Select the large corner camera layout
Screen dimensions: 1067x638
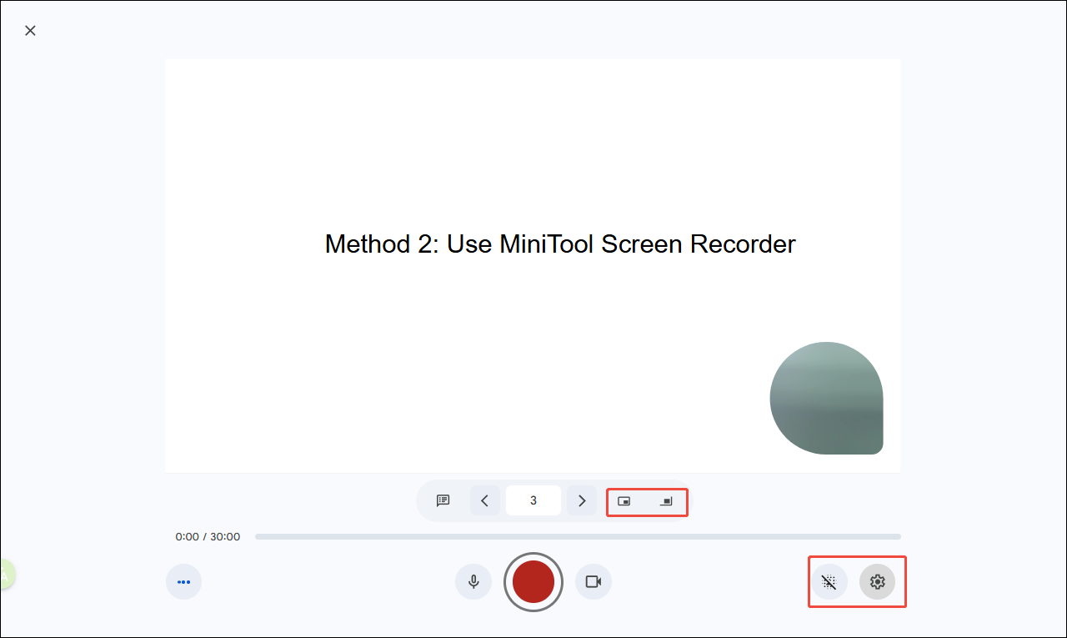click(665, 502)
